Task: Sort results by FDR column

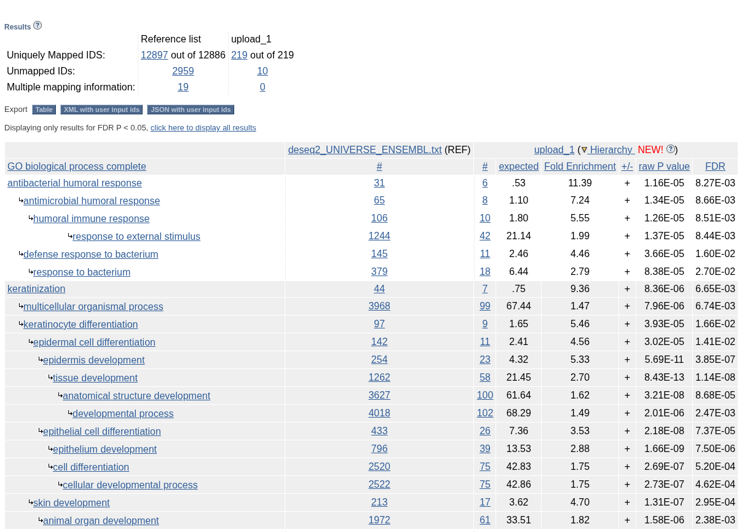Action: (716, 166)
